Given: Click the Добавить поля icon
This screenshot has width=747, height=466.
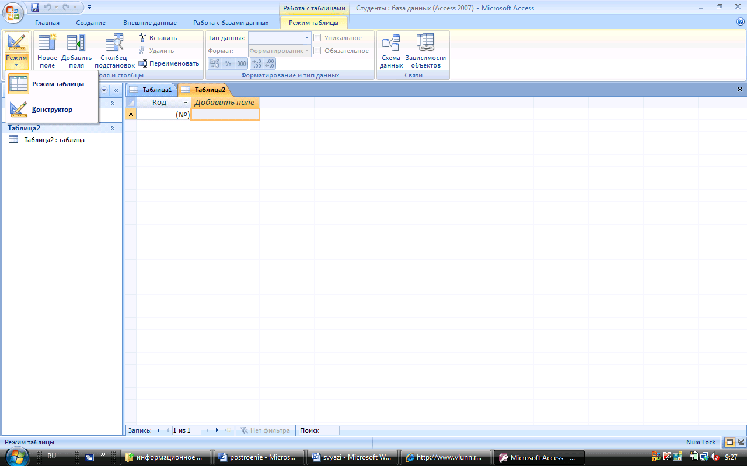Looking at the screenshot, I should (x=76, y=51).
